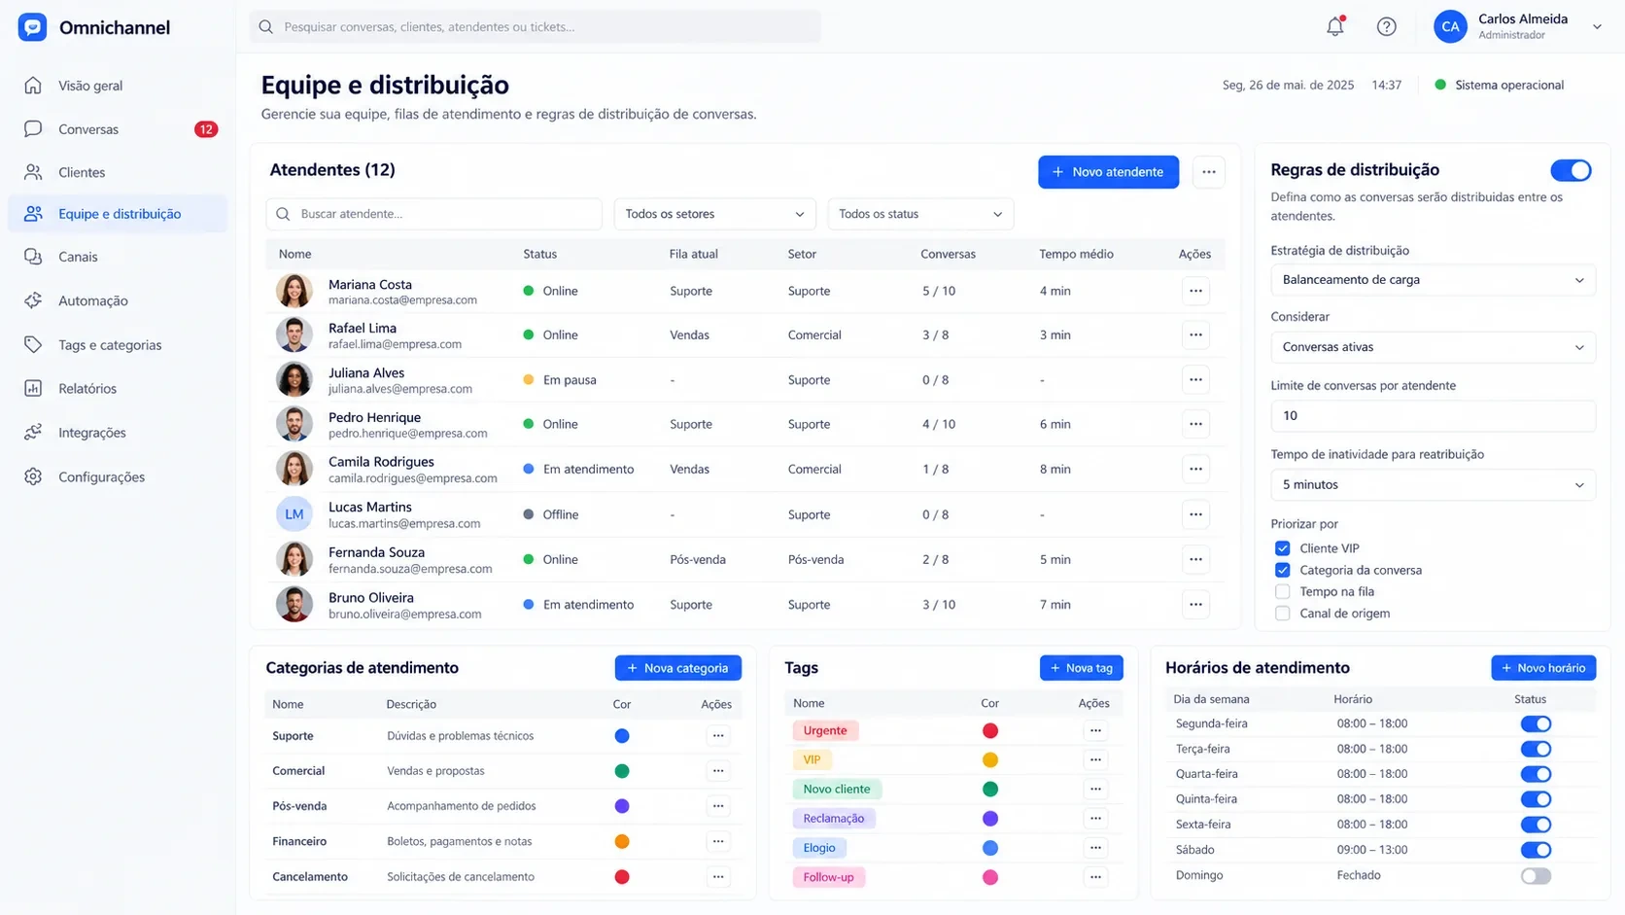Viewport: 1625px width, 915px height.
Task: Open actions for Urgente tag
Action: coord(1095,730)
